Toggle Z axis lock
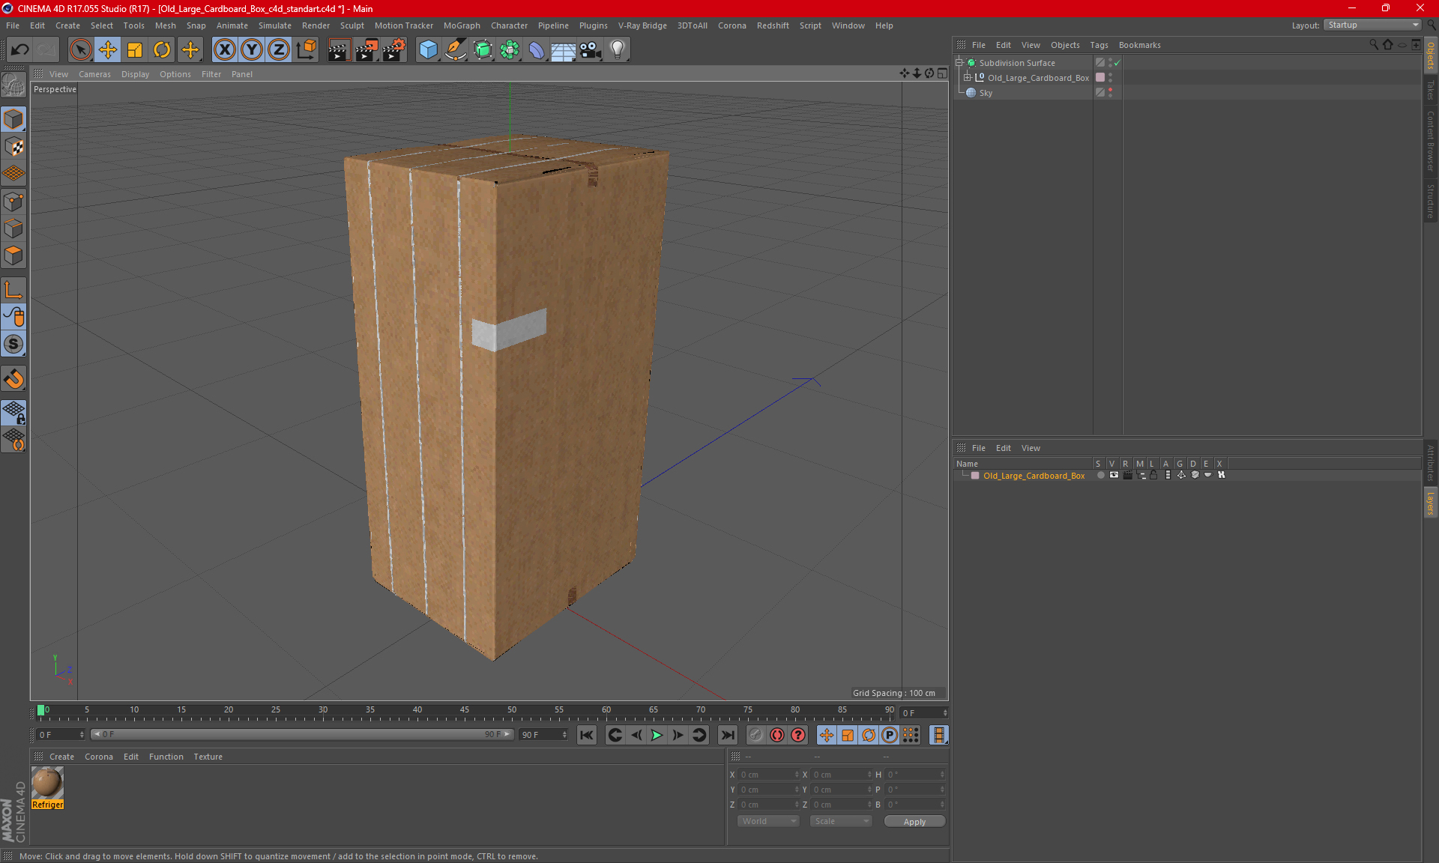This screenshot has height=863, width=1439. 279,49
